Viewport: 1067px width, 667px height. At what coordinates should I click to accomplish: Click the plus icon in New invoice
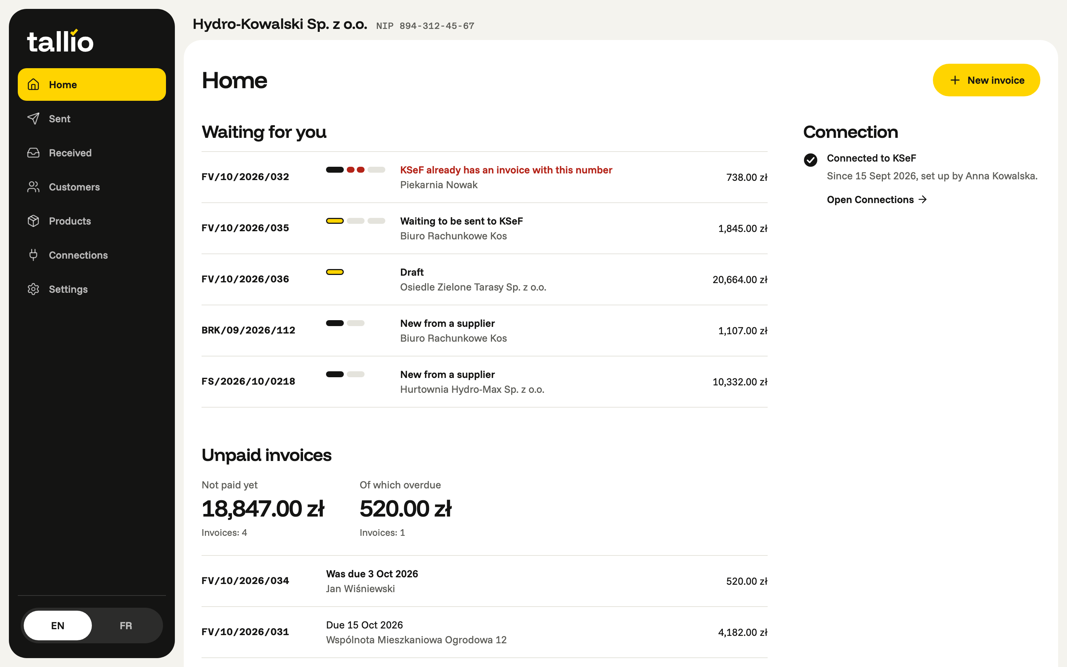(x=955, y=80)
